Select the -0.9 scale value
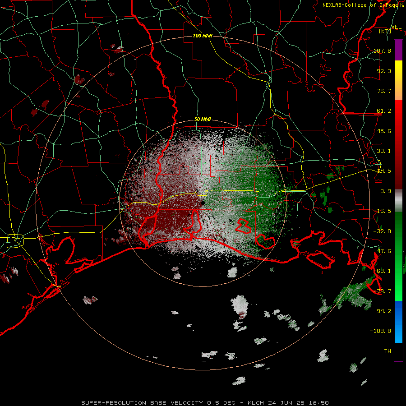The width and height of the screenshot is (406, 406). pyautogui.click(x=384, y=191)
